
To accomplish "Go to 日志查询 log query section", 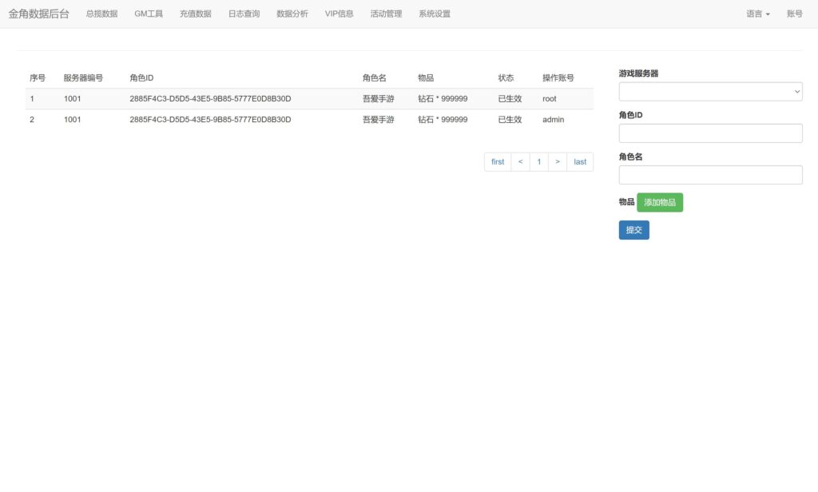I will [243, 13].
